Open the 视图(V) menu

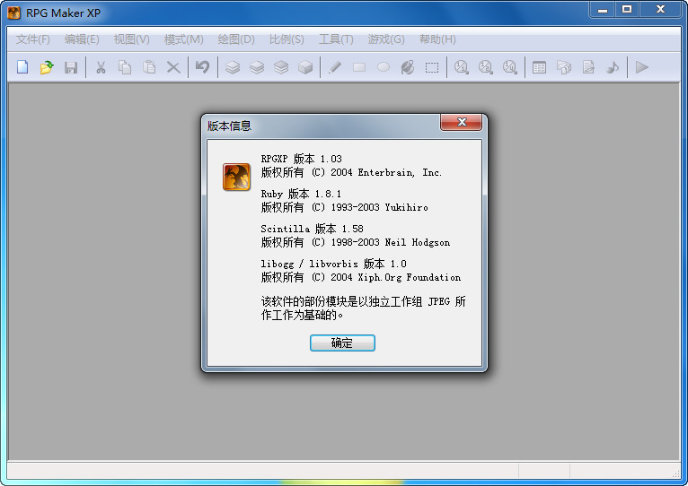pyautogui.click(x=132, y=39)
